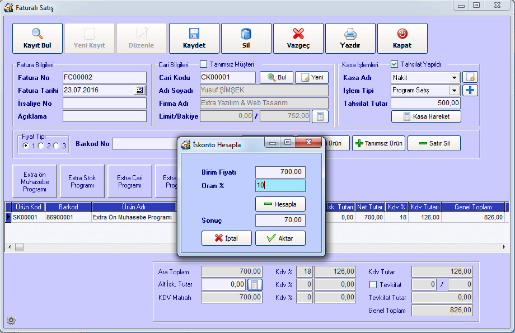Open the İşlem Tipi dropdown list

454,90
